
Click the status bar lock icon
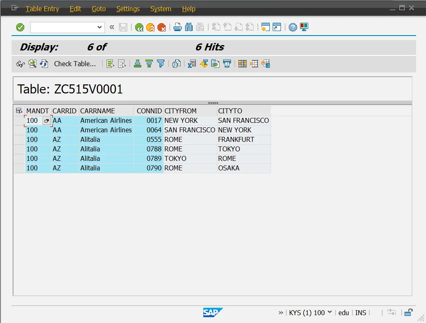click(x=408, y=313)
